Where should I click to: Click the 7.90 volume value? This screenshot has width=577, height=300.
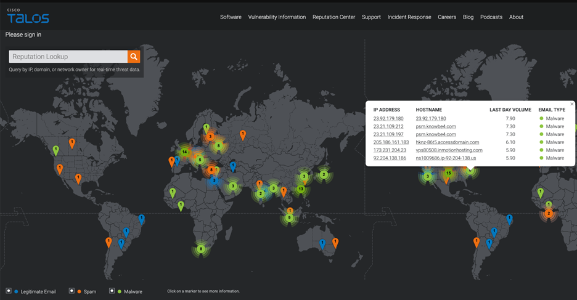tap(510, 118)
